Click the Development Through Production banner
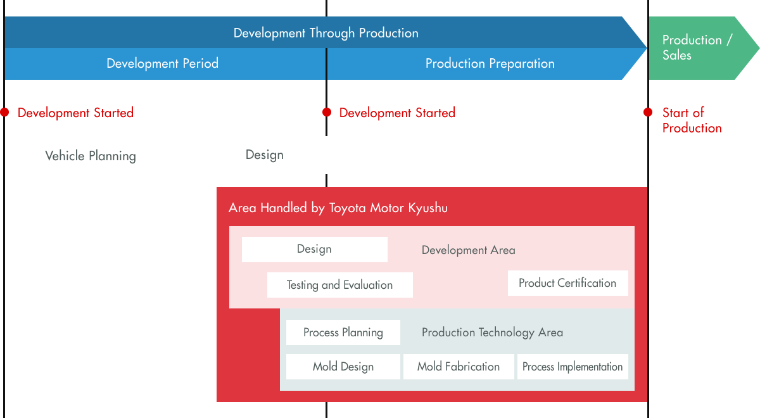This screenshot has height=418, width=760. 326,33
